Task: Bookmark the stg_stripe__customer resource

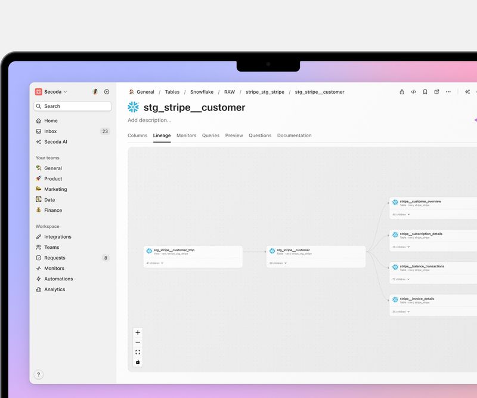Action: 424,92
